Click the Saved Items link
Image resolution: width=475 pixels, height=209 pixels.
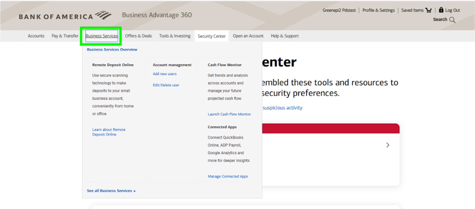[x=412, y=10]
